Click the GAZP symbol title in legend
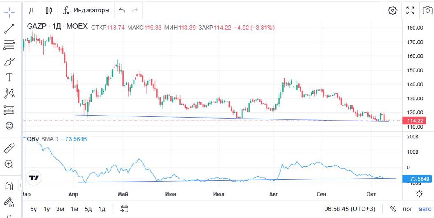 (x=36, y=27)
